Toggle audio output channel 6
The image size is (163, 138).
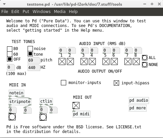tap(114, 62)
